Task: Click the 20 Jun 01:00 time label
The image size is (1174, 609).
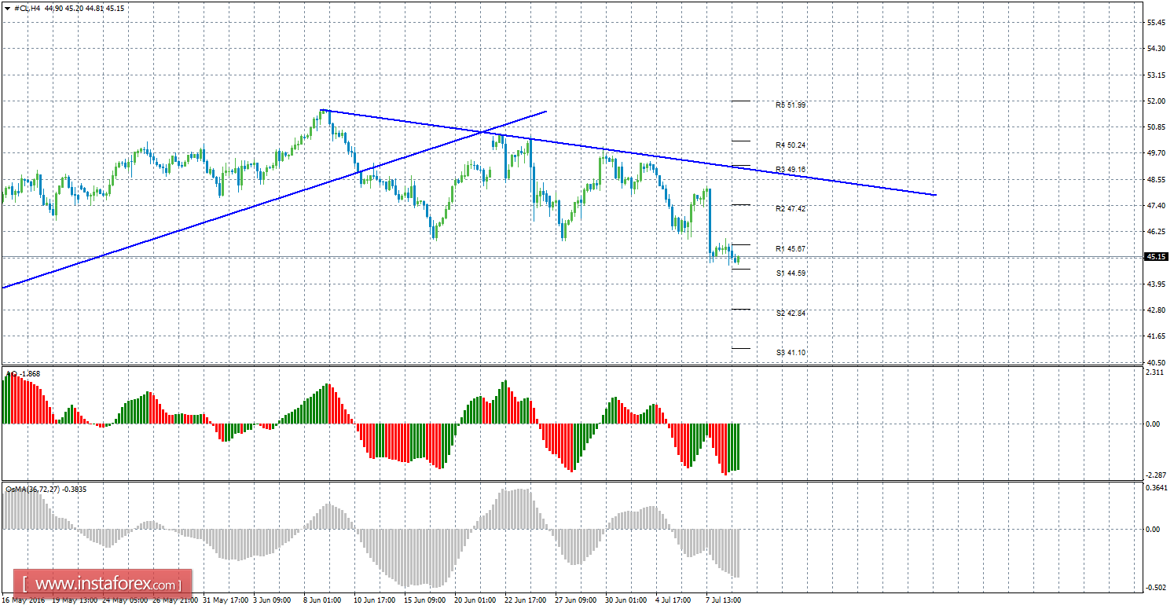Action: pos(474,600)
